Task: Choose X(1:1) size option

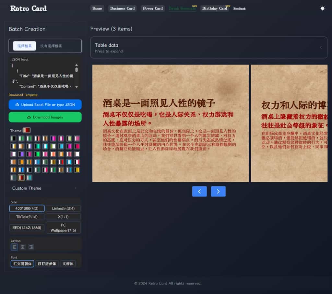Action: tap(63, 217)
